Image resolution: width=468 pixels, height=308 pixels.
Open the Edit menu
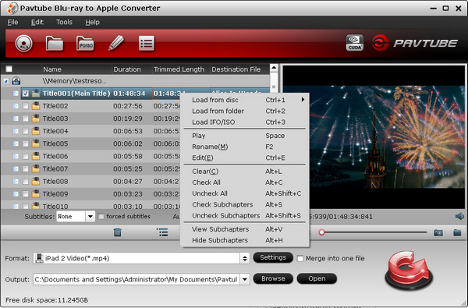coord(37,22)
